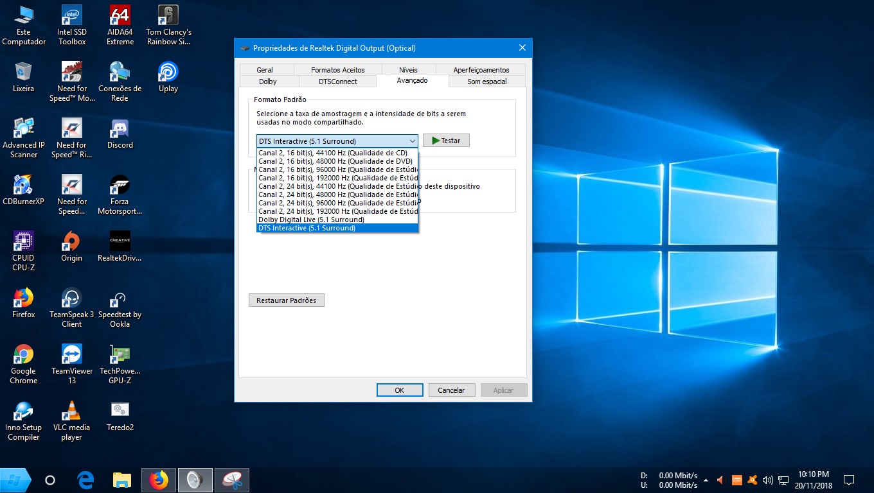Select Canal 2, 16 bits, 96000 Hz

coord(337,169)
